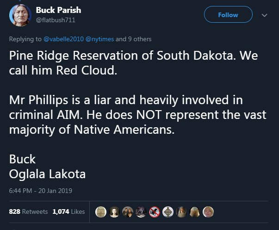Click the second liker avatar in the row

pos(114,211)
